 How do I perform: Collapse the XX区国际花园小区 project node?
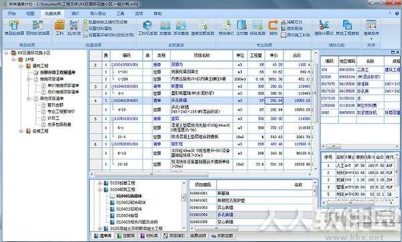point(6,53)
